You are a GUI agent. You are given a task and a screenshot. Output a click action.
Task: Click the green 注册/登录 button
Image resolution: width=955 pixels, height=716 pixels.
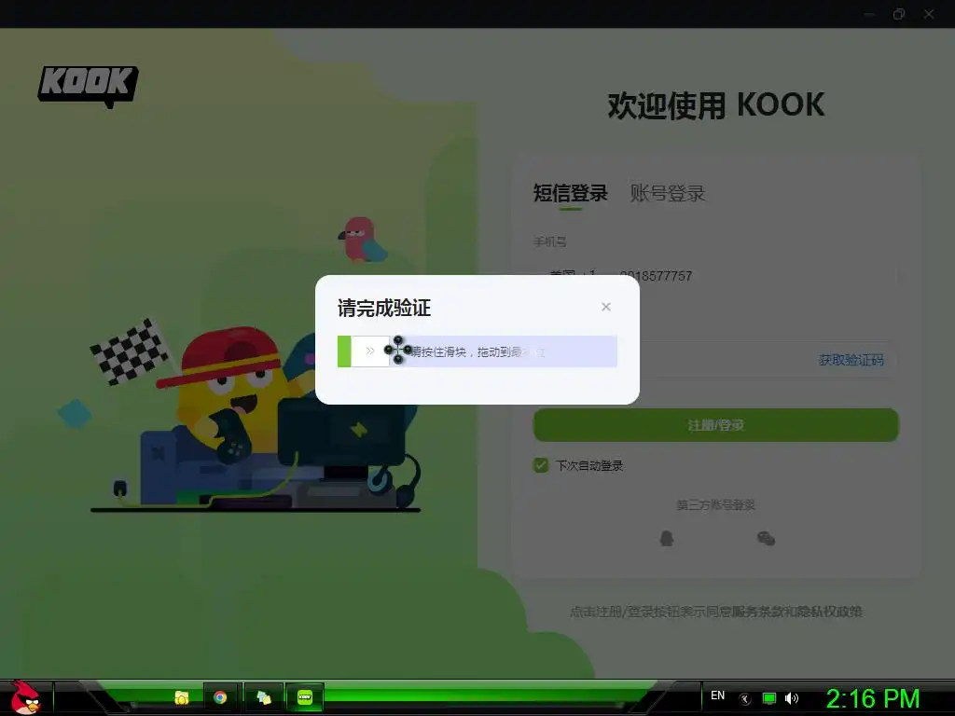coord(716,425)
